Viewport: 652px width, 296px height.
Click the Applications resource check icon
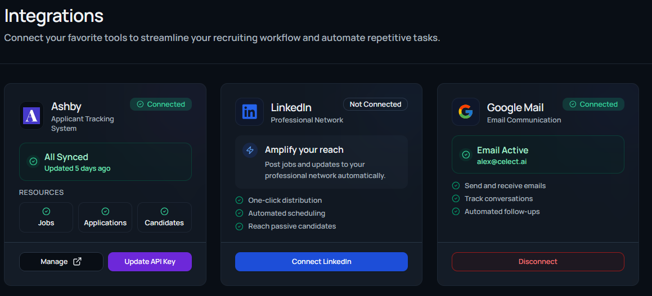point(105,211)
